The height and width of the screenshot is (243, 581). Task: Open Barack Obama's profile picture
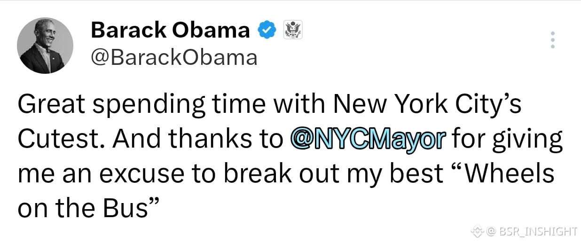tap(45, 46)
